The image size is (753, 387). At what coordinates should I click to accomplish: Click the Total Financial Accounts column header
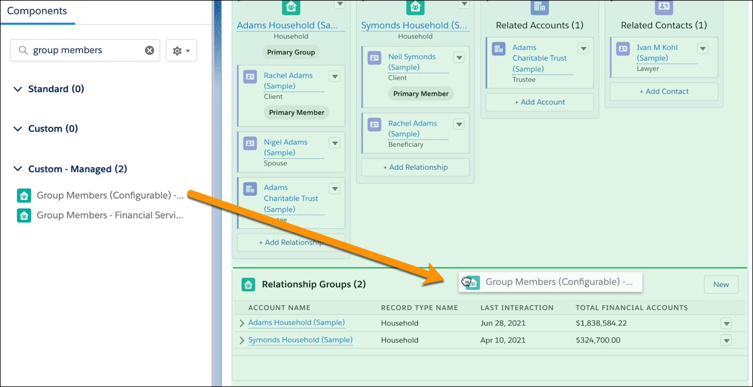click(632, 308)
